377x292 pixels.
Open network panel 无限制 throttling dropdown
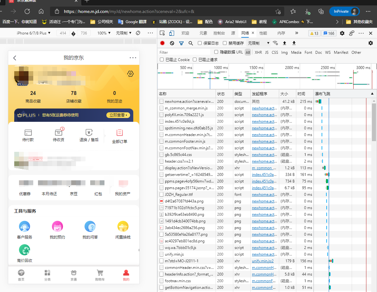tap(259, 43)
